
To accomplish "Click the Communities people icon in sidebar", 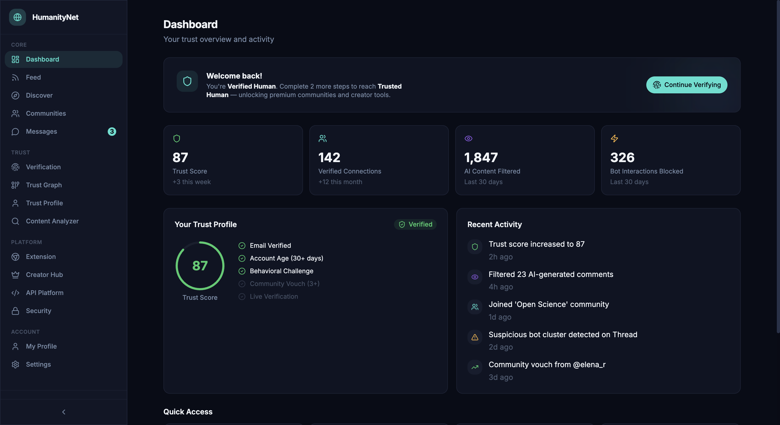I will [x=15, y=114].
